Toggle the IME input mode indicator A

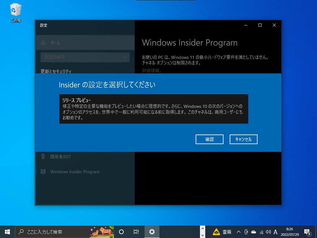275,232
